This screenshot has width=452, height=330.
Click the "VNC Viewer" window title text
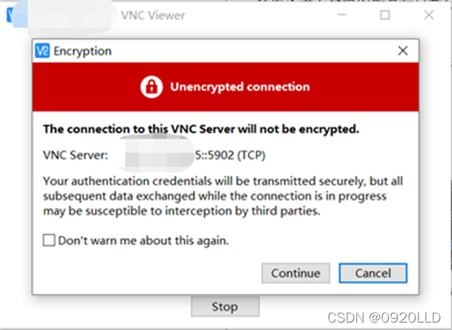click(152, 15)
